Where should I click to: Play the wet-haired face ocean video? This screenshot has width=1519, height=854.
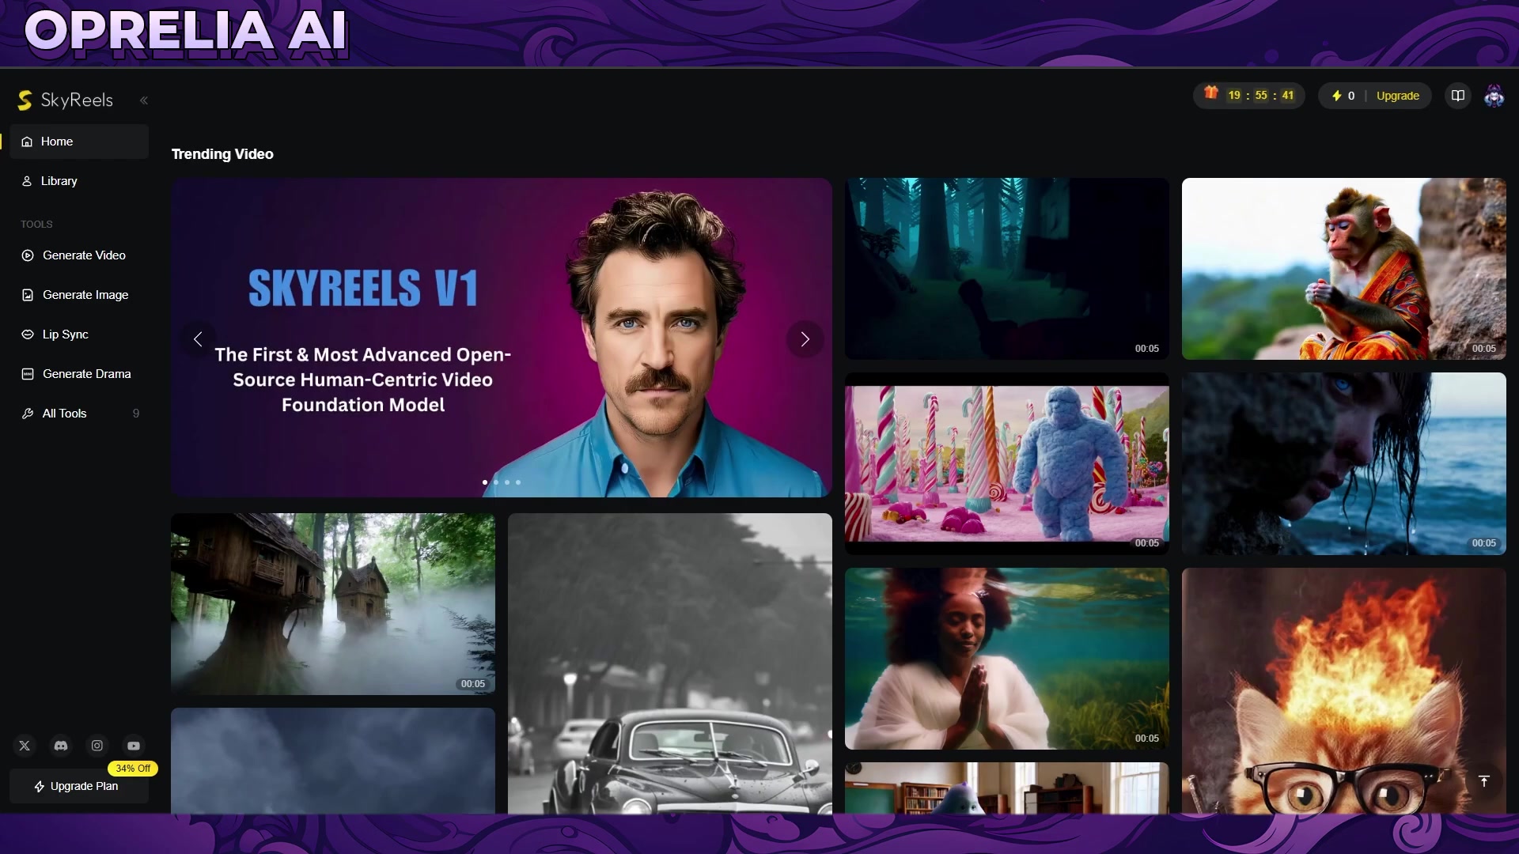pyautogui.click(x=1343, y=463)
